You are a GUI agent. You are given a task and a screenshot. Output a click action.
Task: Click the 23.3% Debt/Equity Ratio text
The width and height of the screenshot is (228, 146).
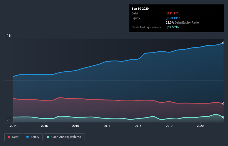pos(182,23)
